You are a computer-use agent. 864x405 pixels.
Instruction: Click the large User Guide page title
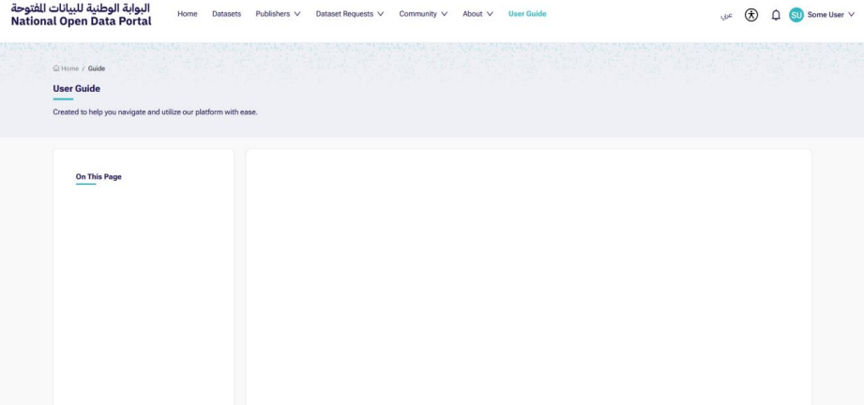(x=77, y=88)
